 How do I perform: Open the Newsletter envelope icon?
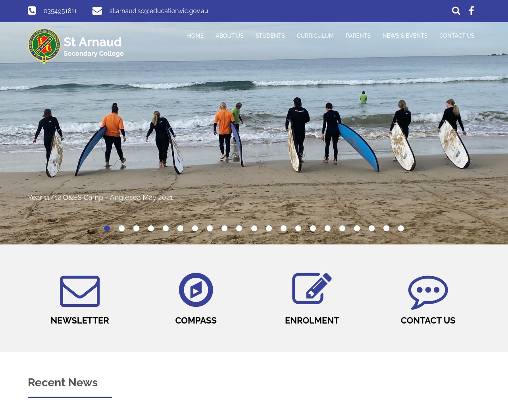coord(80,291)
